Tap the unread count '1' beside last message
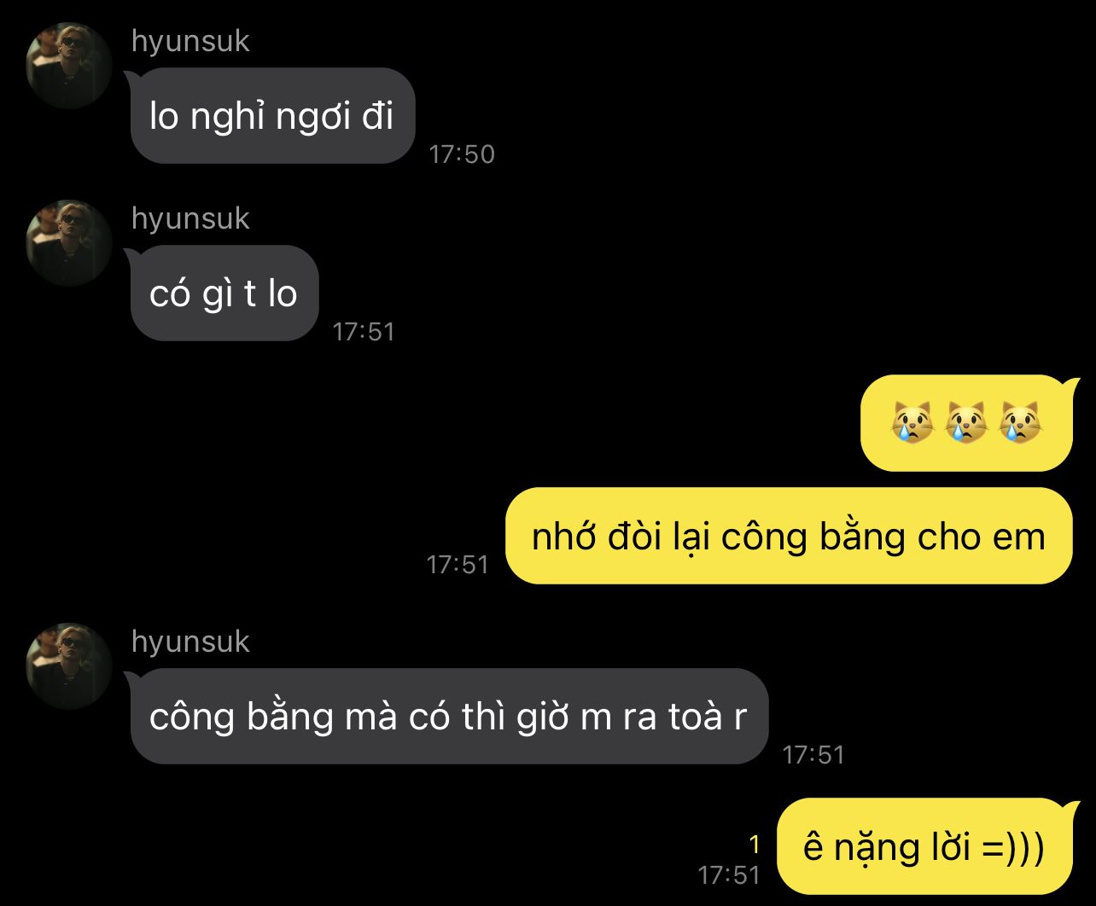1096x906 pixels. point(754,845)
